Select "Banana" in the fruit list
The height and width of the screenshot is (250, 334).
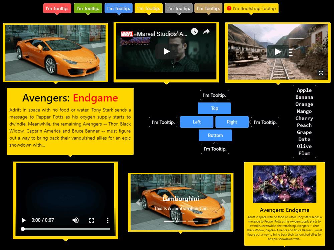click(304, 97)
